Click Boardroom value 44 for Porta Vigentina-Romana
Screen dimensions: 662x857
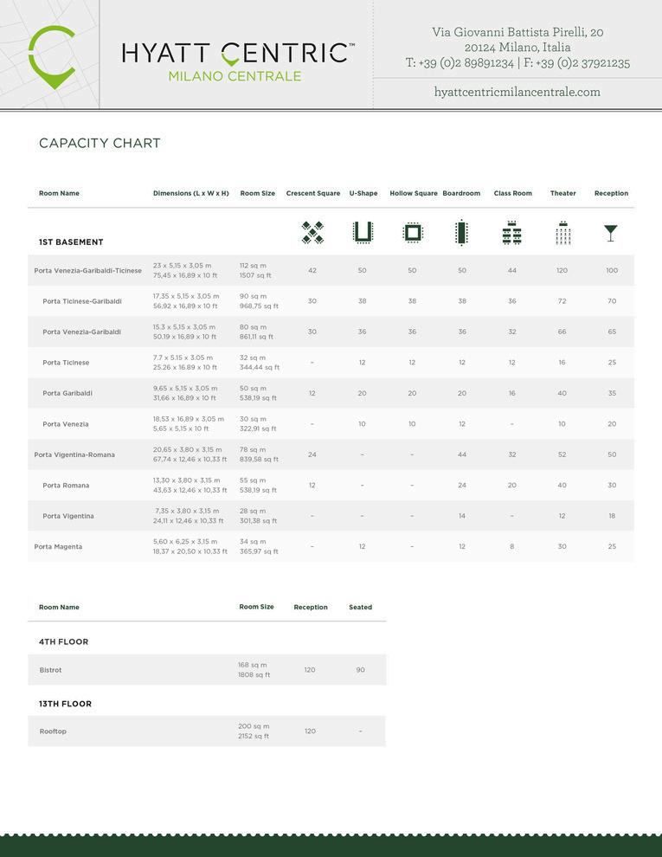(x=462, y=454)
